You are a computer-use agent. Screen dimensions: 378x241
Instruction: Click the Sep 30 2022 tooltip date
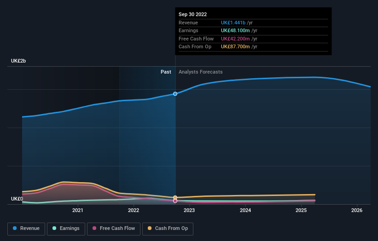click(x=192, y=14)
